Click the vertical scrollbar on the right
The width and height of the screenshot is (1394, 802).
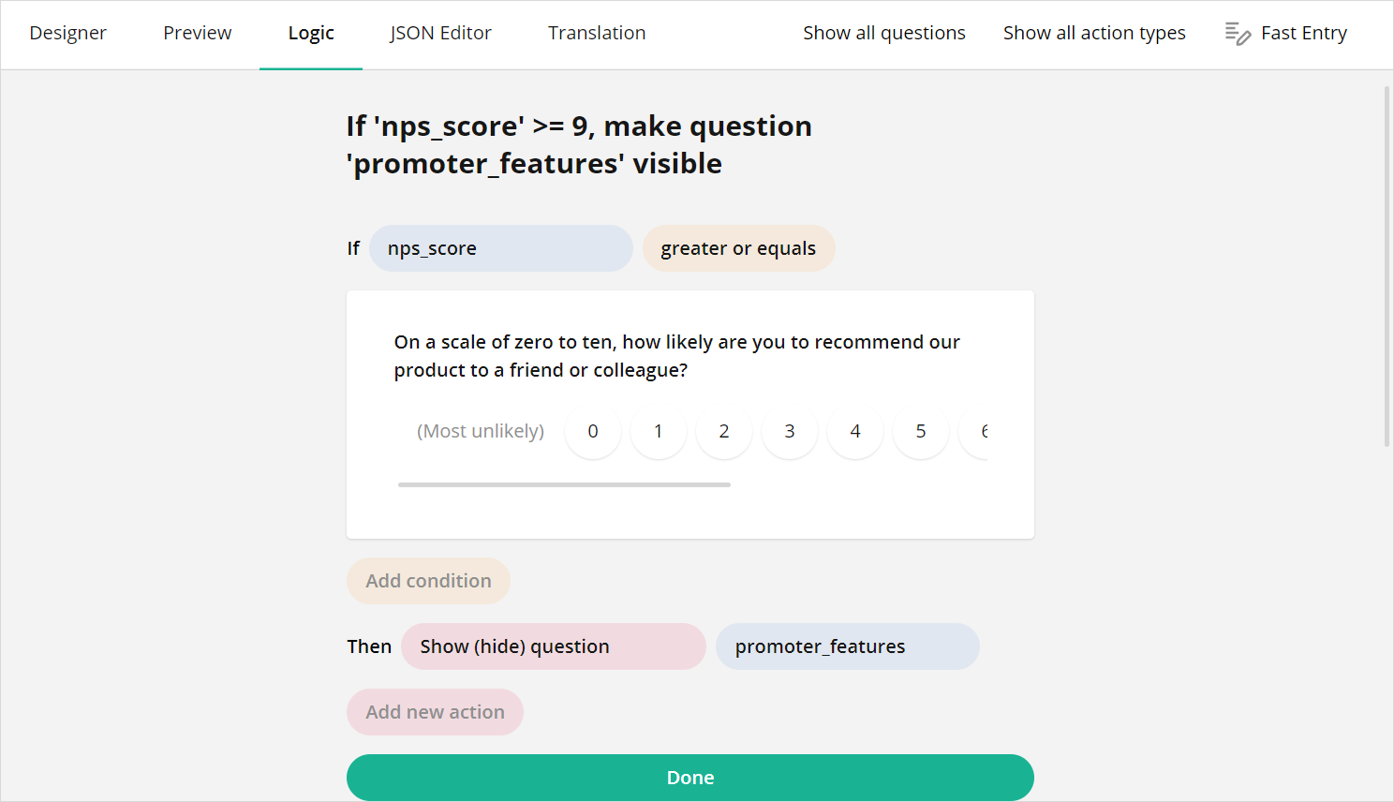[1387, 262]
